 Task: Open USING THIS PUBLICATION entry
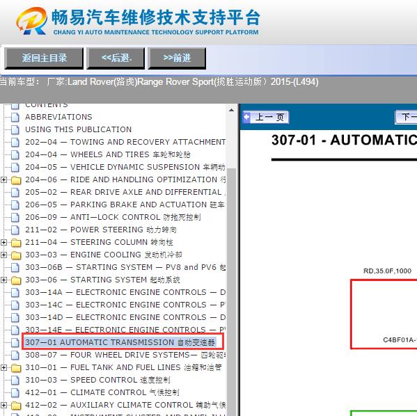click(79, 129)
